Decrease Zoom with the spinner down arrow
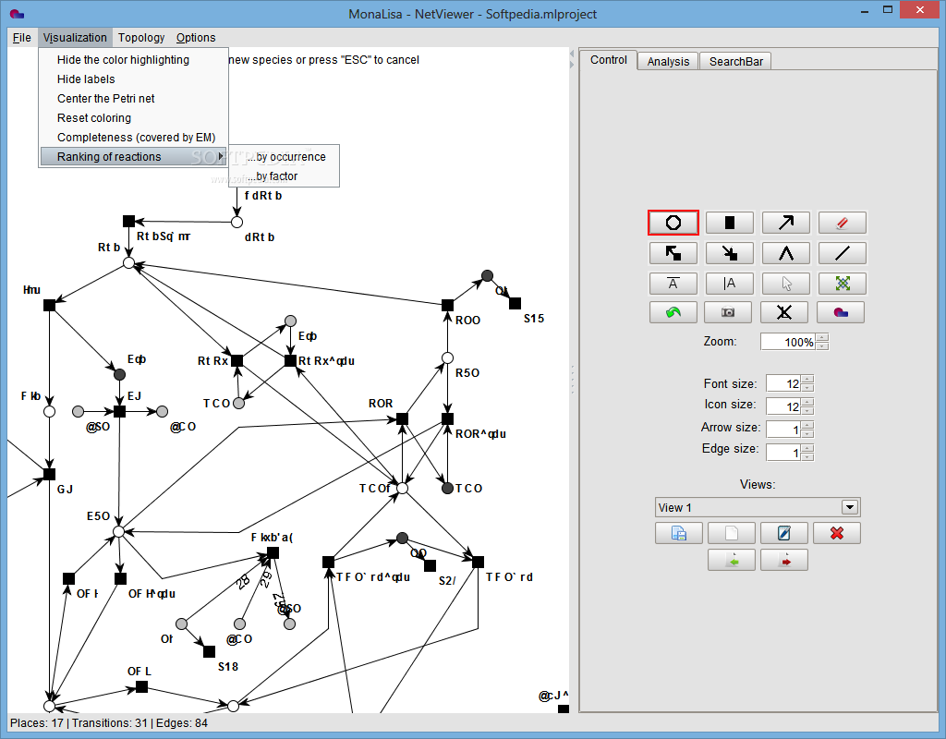Image resolution: width=946 pixels, height=739 pixels. tap(823, 345)
